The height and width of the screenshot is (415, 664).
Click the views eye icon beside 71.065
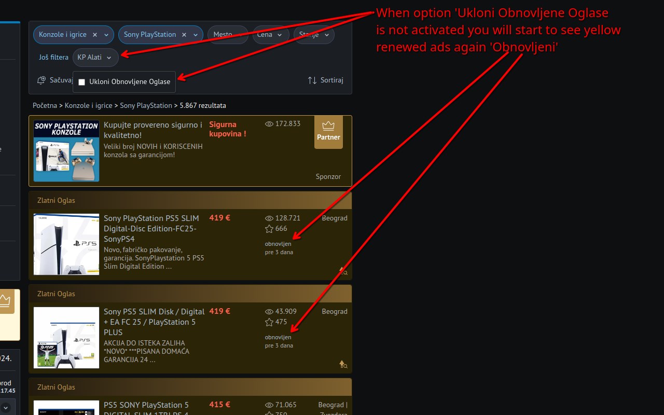[x=269, y=405]
